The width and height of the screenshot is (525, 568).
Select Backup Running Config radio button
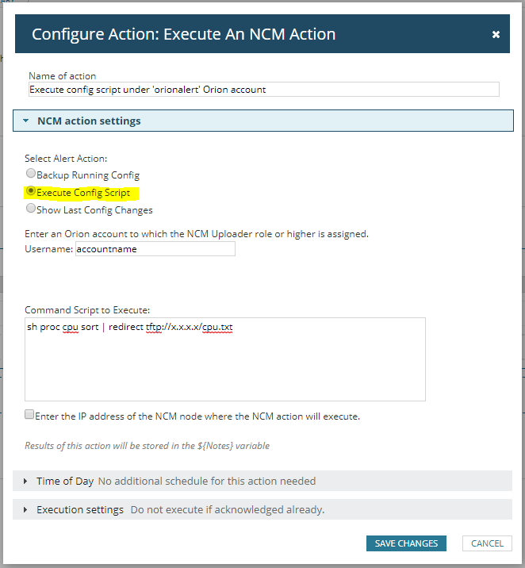coord(30,174)
